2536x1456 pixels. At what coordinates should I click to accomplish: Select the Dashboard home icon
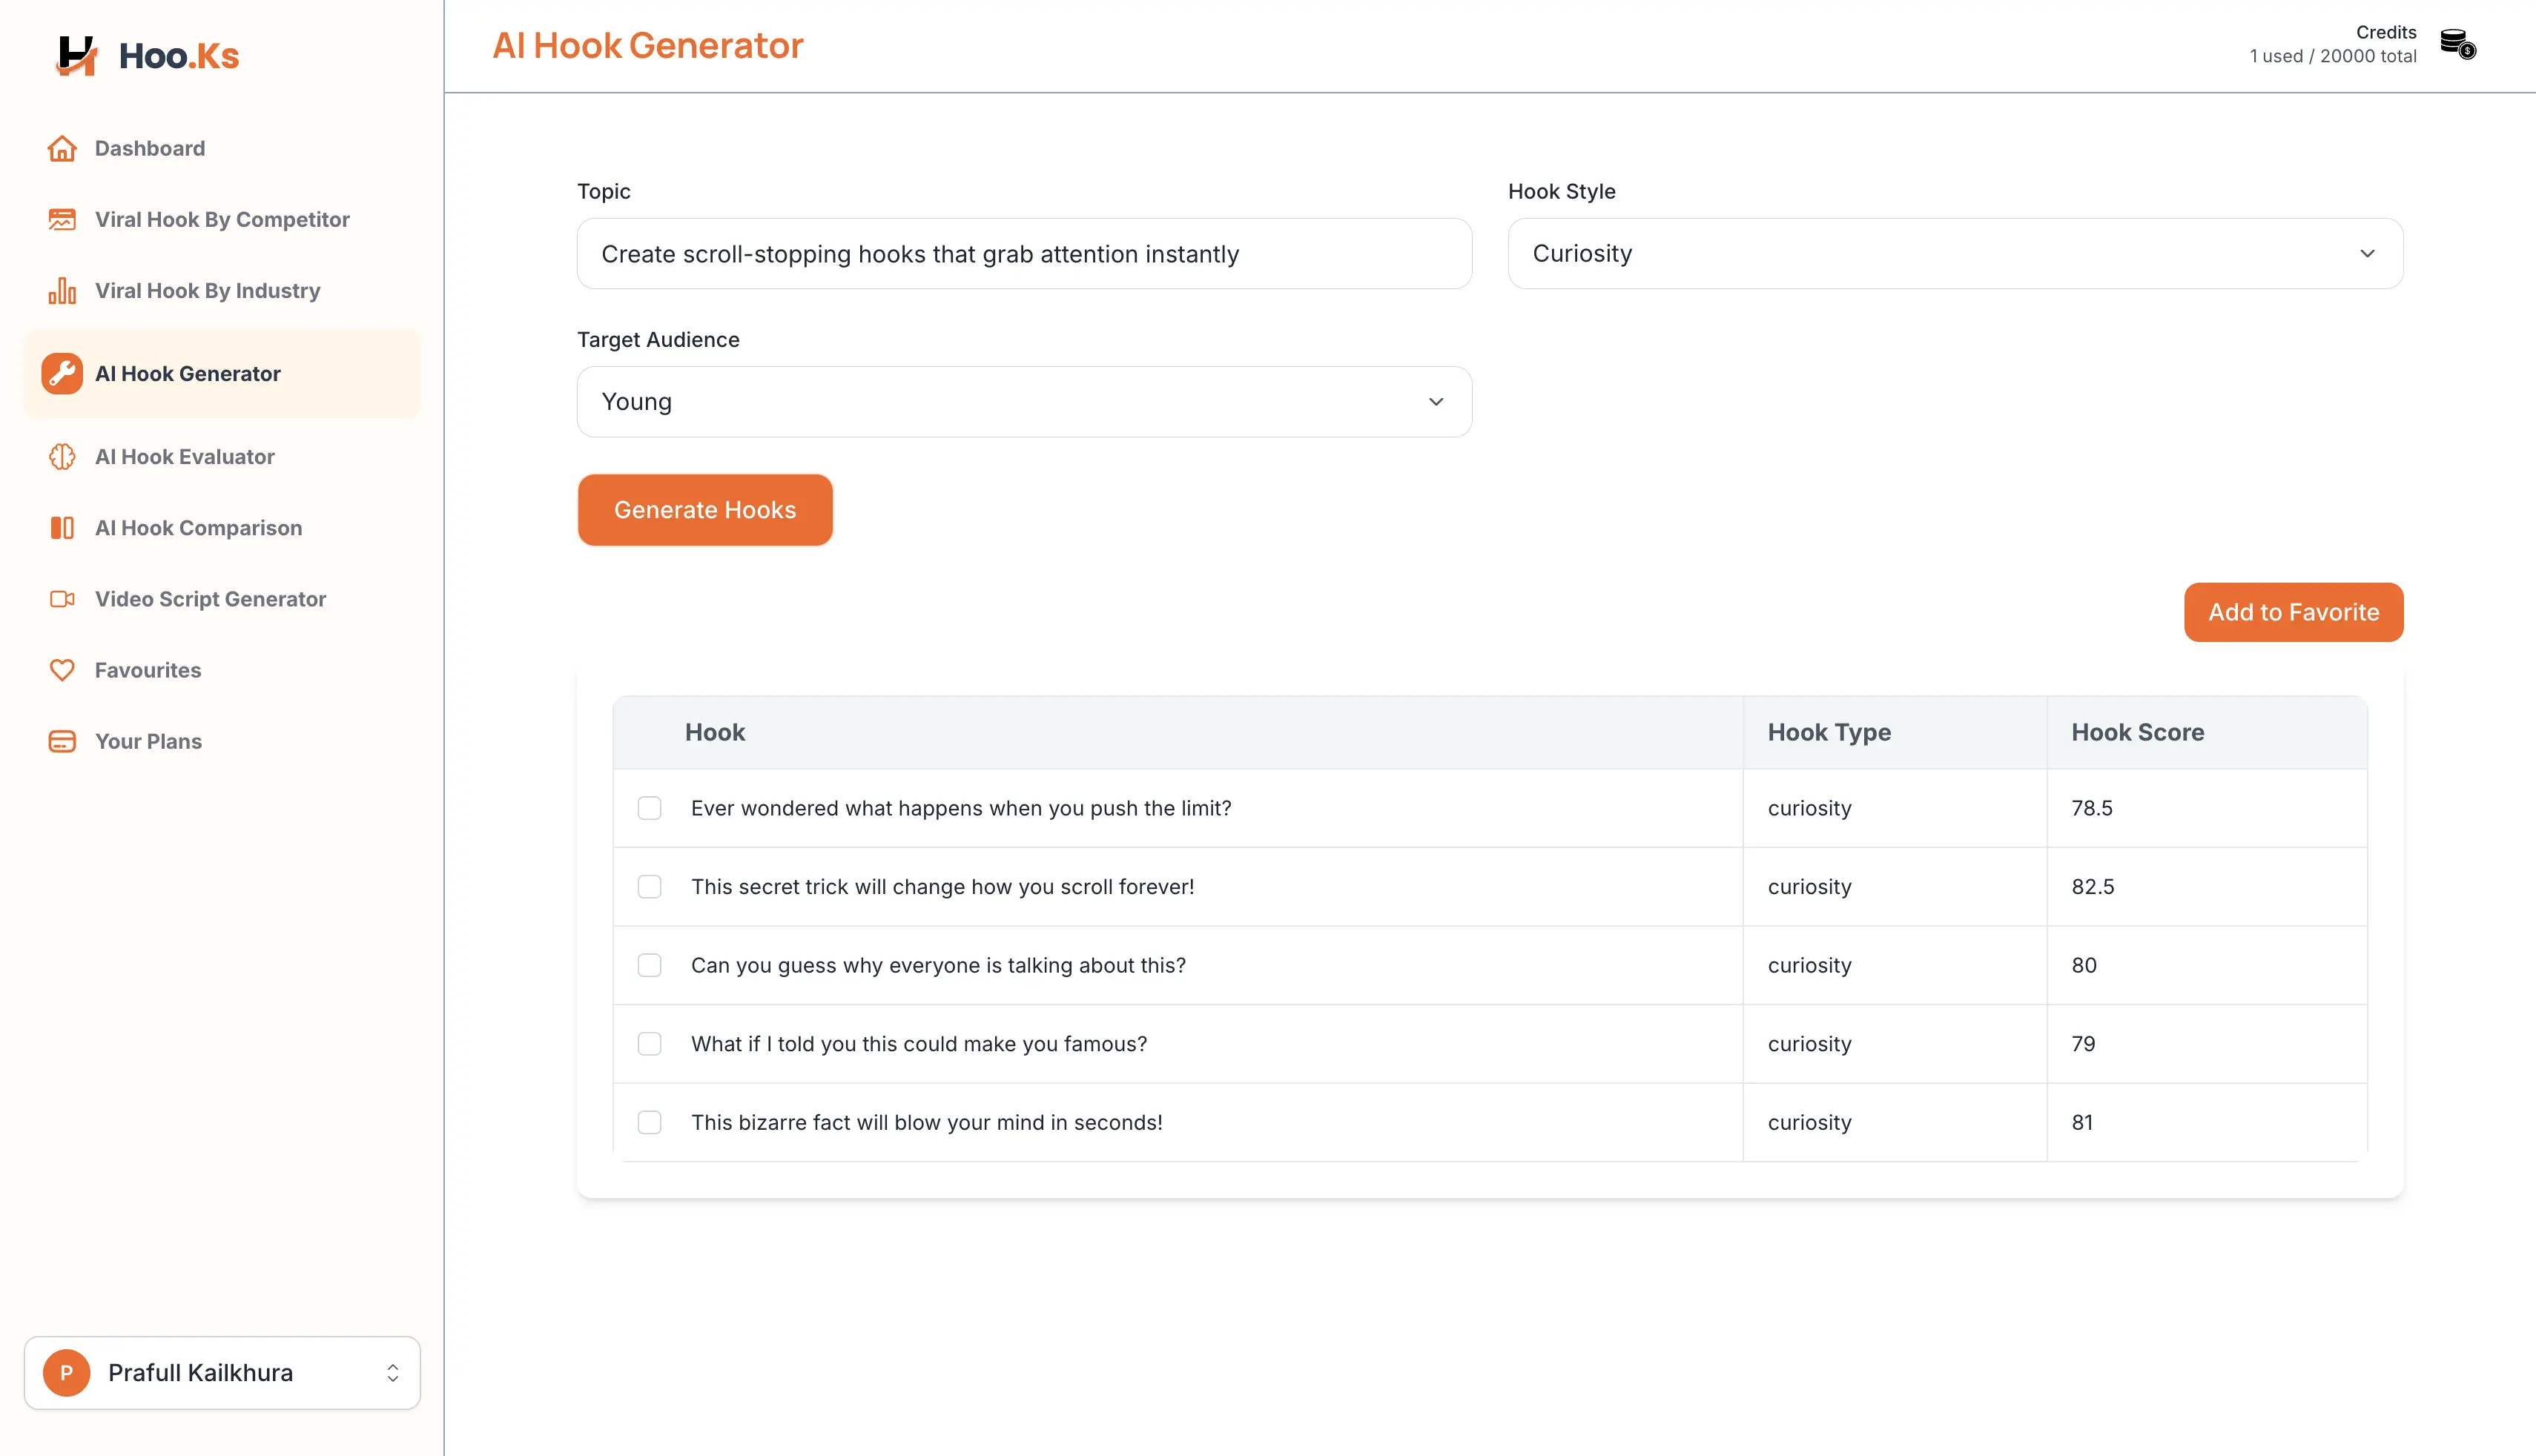pos(62,147)
